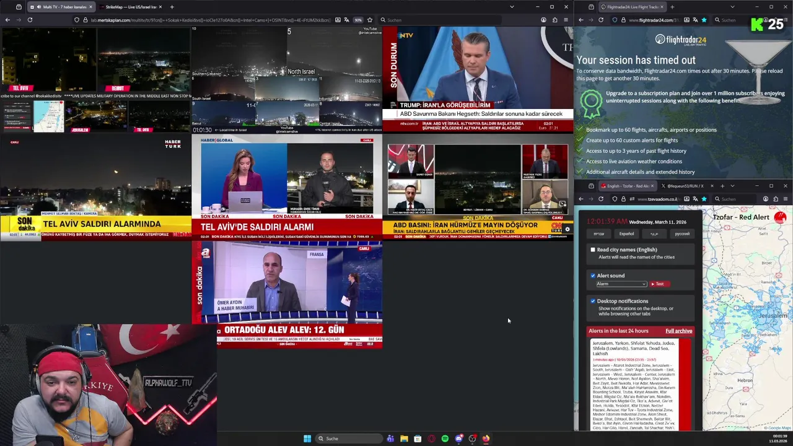The width and height of the screenshot is (793, 446).
Task: Click the blue bookmark star for flightradar24
Action: click(x=704, y=20)
